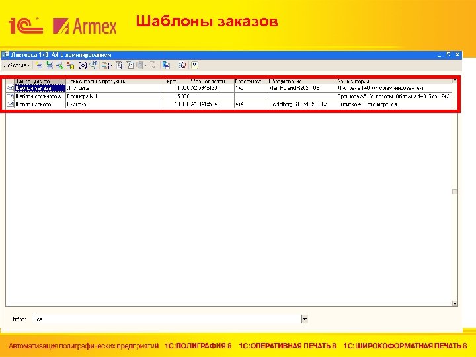Click the Отбор field showing Все

point(167,319)
